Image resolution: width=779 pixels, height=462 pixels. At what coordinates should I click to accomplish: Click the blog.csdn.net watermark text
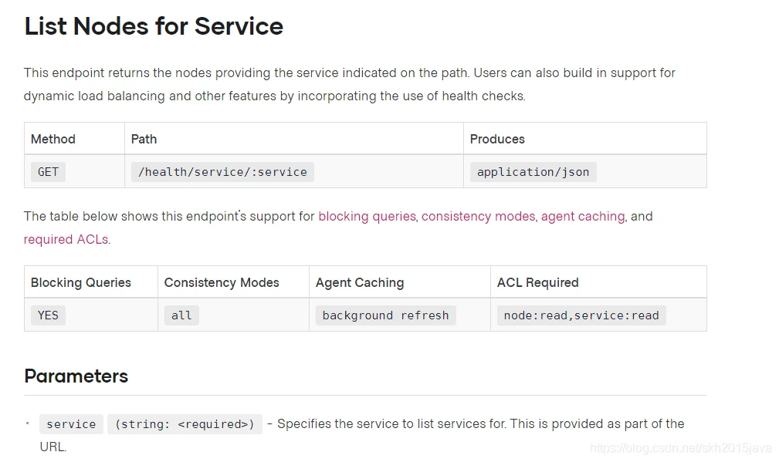click(680, 448)
